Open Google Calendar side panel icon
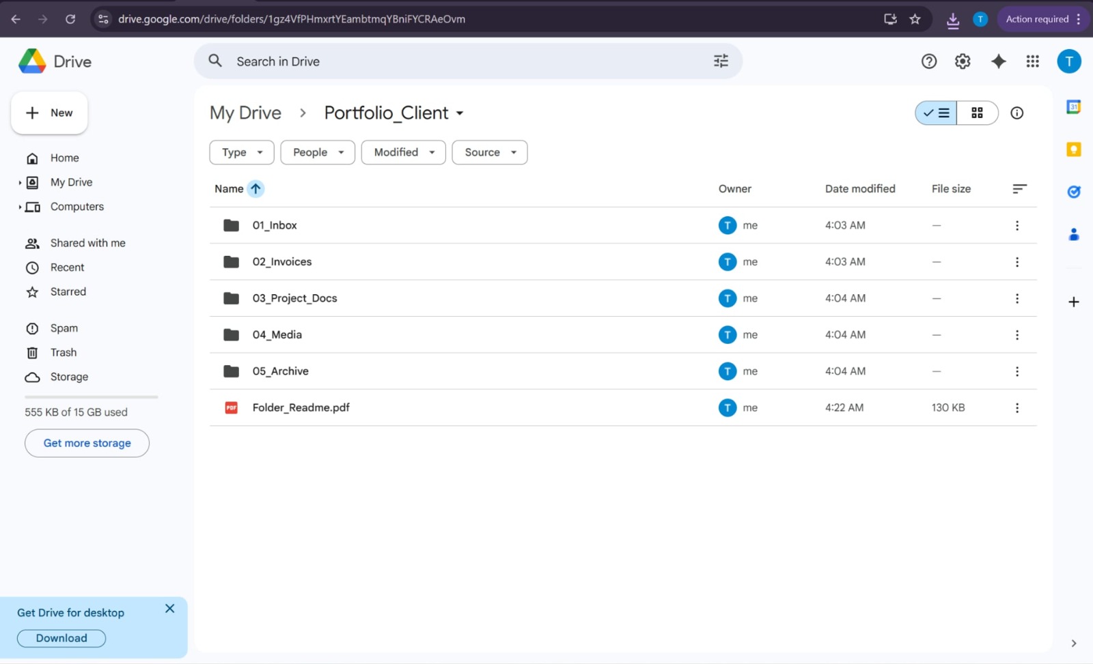This screenshot has width=1093, height=664. [x=1073, y=107]
